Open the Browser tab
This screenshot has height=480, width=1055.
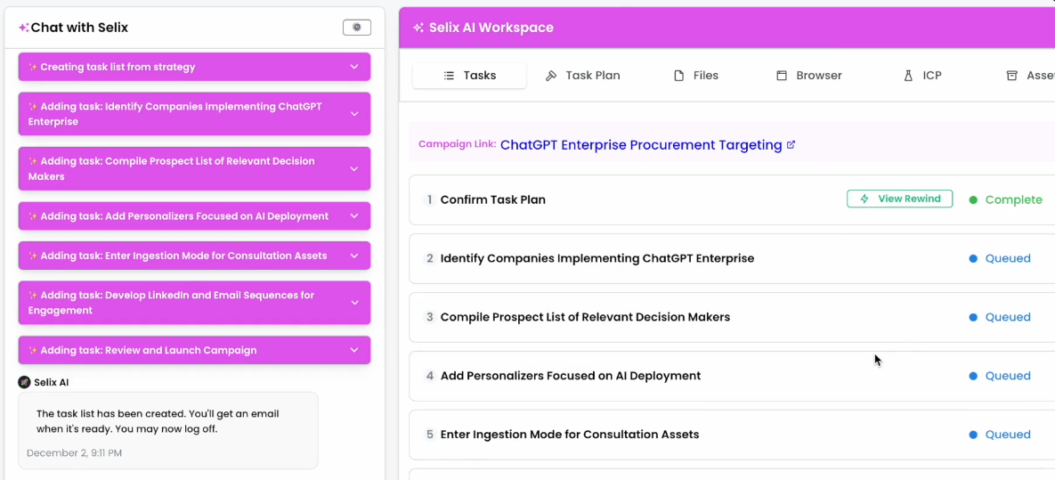click(x=808, y=76)
